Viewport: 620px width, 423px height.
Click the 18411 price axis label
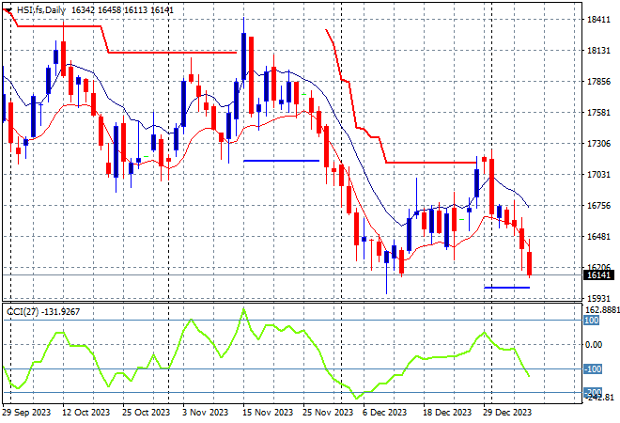click(598, 20)
